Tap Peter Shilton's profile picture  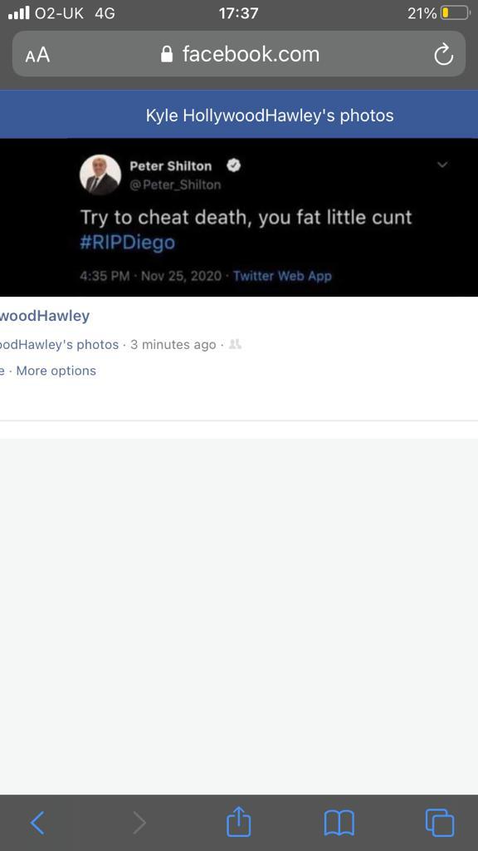coord(100,175)
